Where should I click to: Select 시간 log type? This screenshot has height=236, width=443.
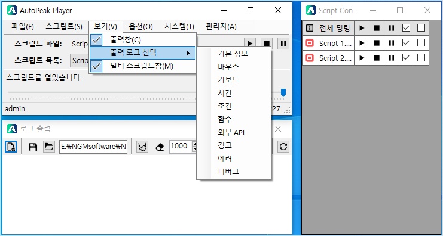tap(234, 93)
